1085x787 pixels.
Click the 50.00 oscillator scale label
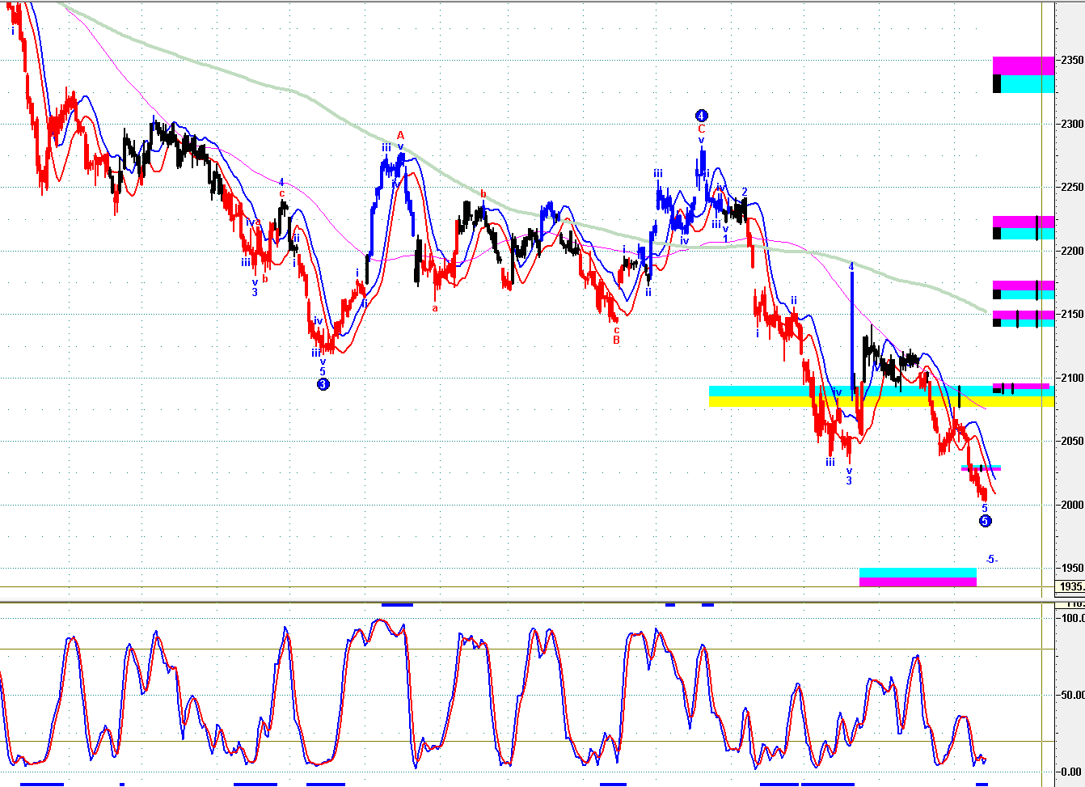click(1073, 695)
